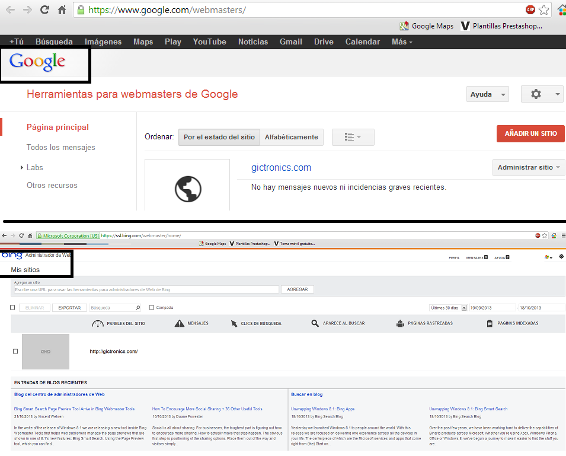The width and height of the screenshot is (566, 456).
Task: Click the Aparece al buscar magnifier column
Action: 338,324
